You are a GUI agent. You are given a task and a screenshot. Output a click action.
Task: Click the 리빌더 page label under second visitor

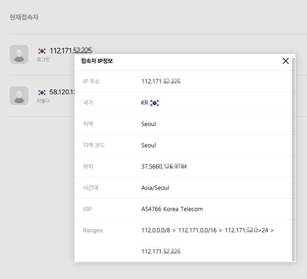coord(43,101)
